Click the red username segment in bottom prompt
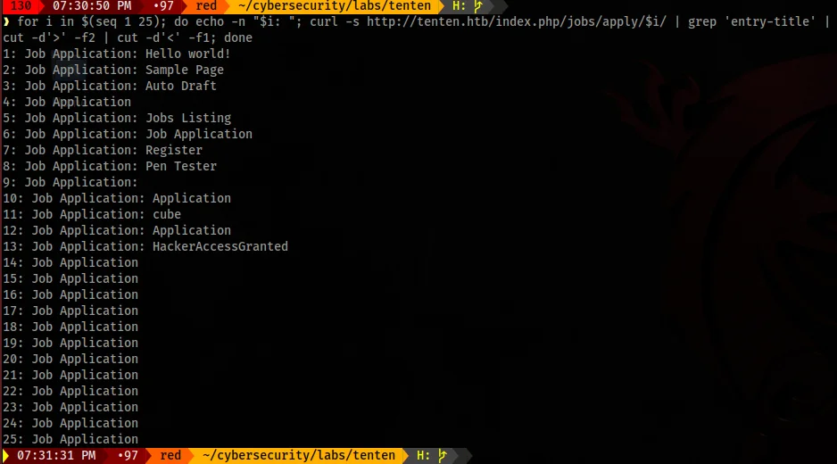Screen dimensions: 837x464 (x=170, y=455)
